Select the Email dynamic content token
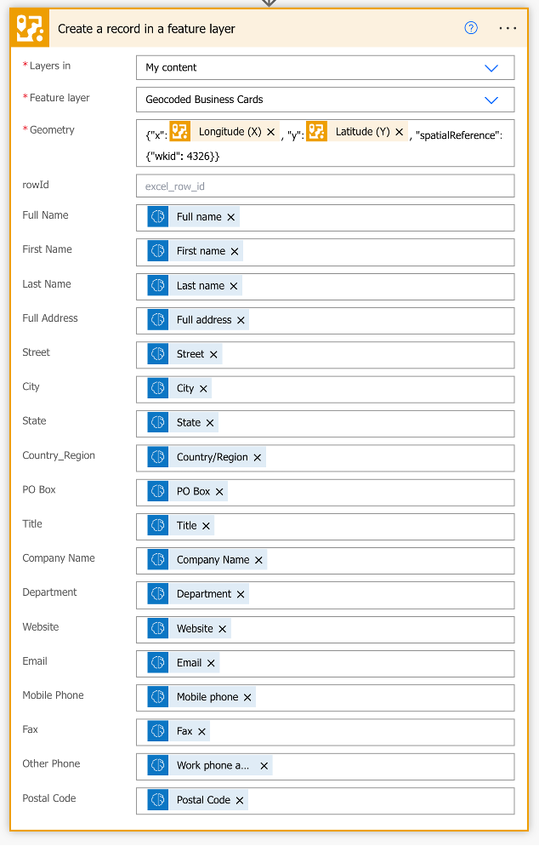The width and height of the screenshot is (539, 846). (x=189, y=663)
